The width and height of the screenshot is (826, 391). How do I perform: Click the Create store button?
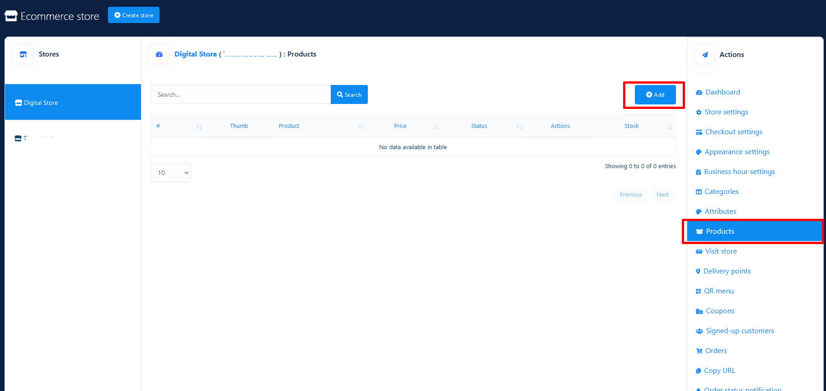(x=134, y=15)
